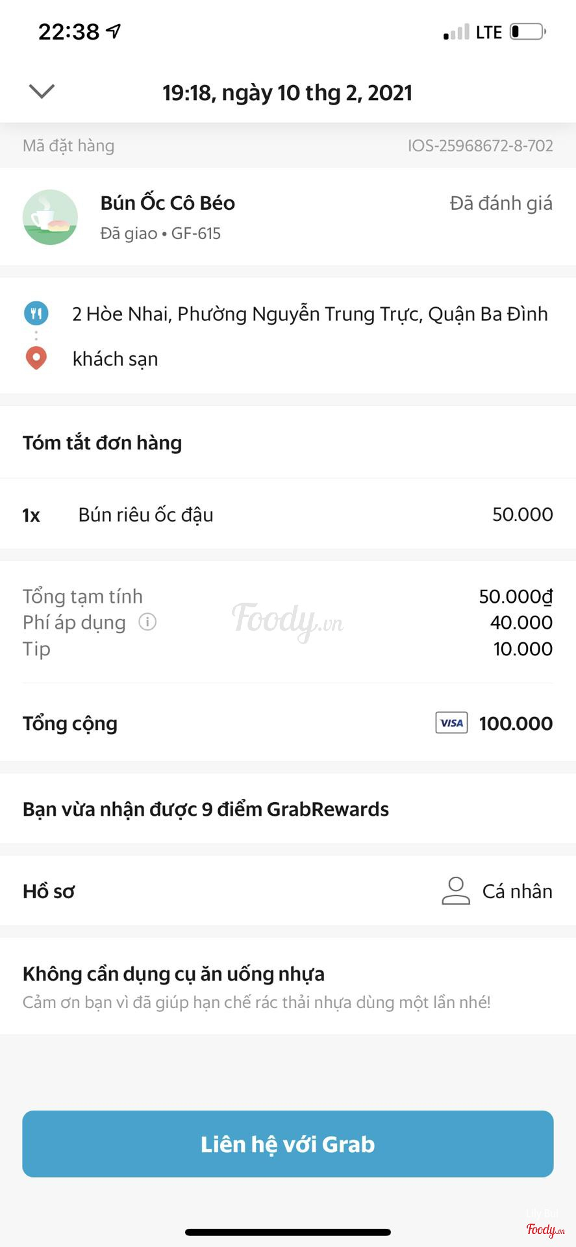Click the Visa card payment icon
Viewport: 576px width, 1247px height.
point(451,723)
